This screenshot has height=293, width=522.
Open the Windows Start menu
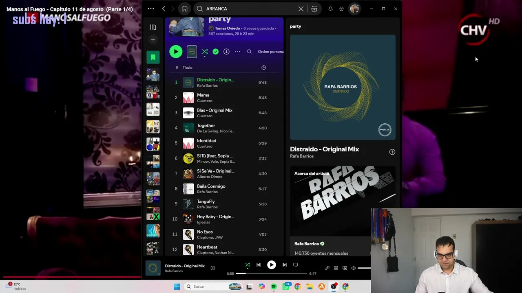[x=177, y=286]
